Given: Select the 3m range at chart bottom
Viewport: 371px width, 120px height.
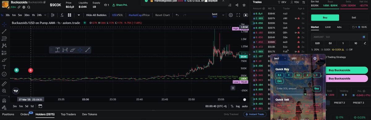Looking at the screenshot, I should click(x=15, y=106).
